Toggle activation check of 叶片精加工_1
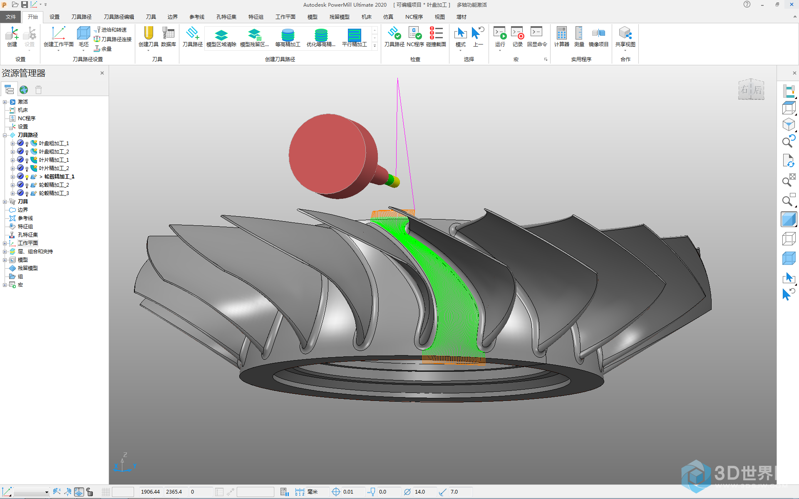 click(x=20, y=160)
